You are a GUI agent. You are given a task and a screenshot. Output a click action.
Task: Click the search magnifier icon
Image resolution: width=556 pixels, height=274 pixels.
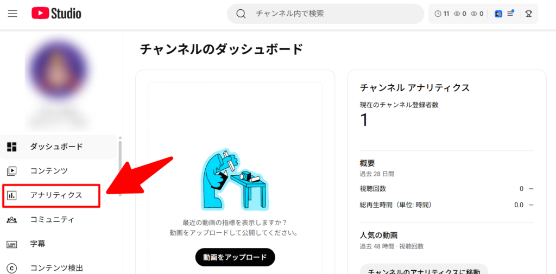coord(241,14)
